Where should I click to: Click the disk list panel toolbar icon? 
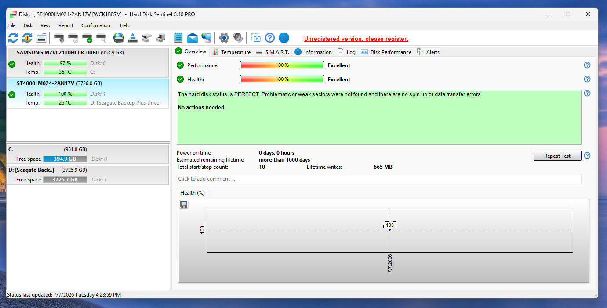(41, 38)
